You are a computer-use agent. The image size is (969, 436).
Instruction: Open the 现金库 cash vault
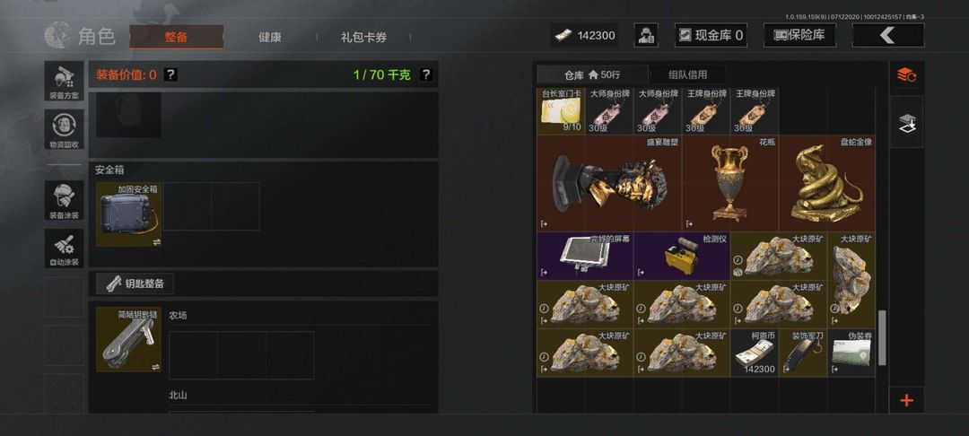point(710,35)
